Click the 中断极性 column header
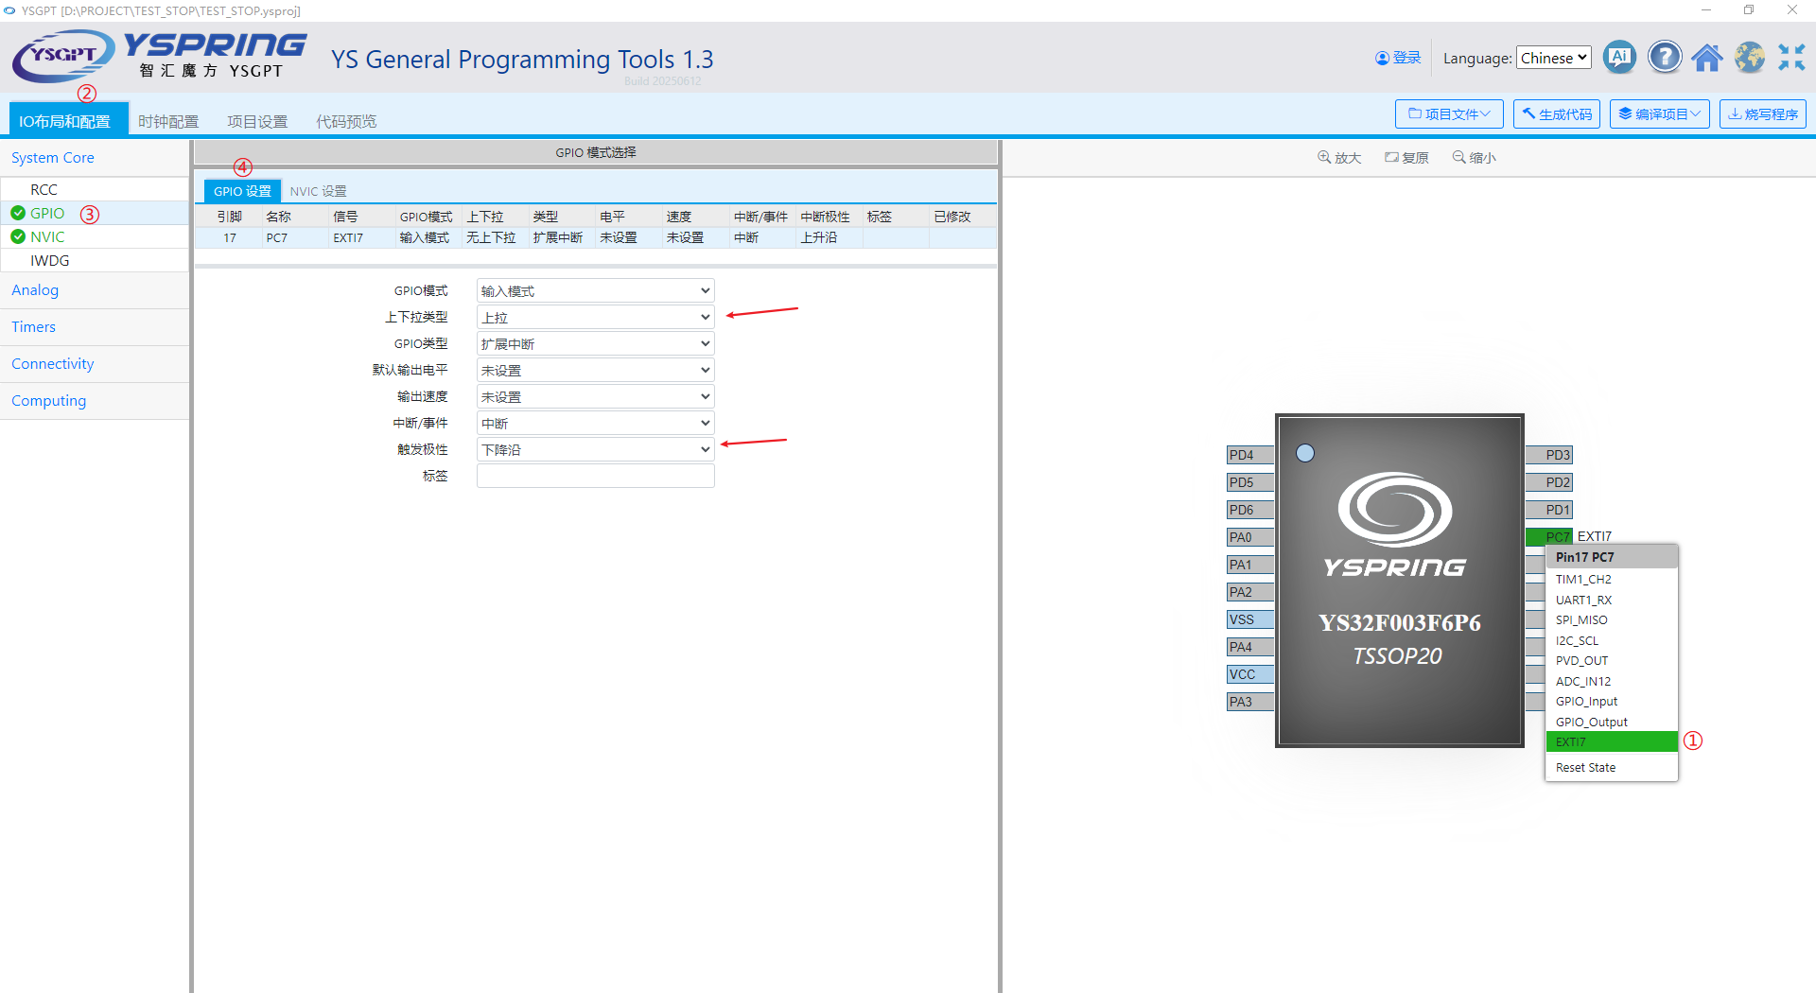The width and height of the screenshot is (1816, 993). coord(825,217)
